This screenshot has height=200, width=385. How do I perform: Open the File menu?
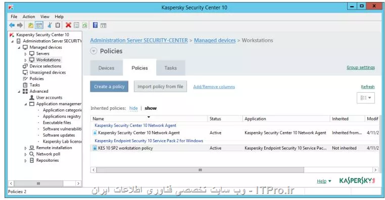click(x=14, y=17)
